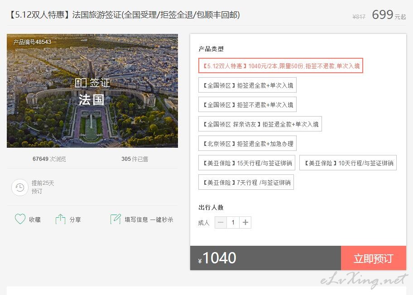Viewport: 413px width, 295px height.
Task: Select 全国领区 探亲访友 拒签退全款 option
Action: click(x=260, y=124)
